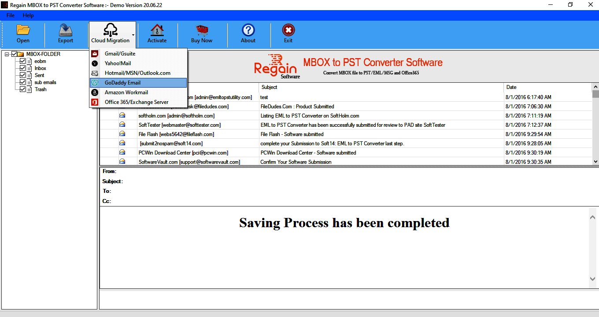Uncheck the MBOX-FOLDER root checkbox

14,54
